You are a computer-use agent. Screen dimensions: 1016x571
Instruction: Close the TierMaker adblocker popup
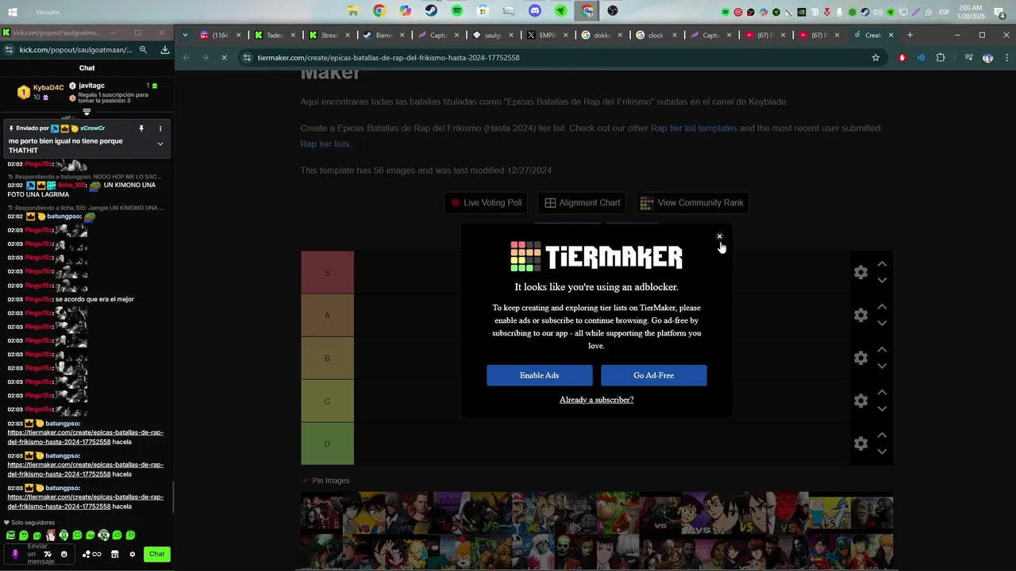pos(719,236)
